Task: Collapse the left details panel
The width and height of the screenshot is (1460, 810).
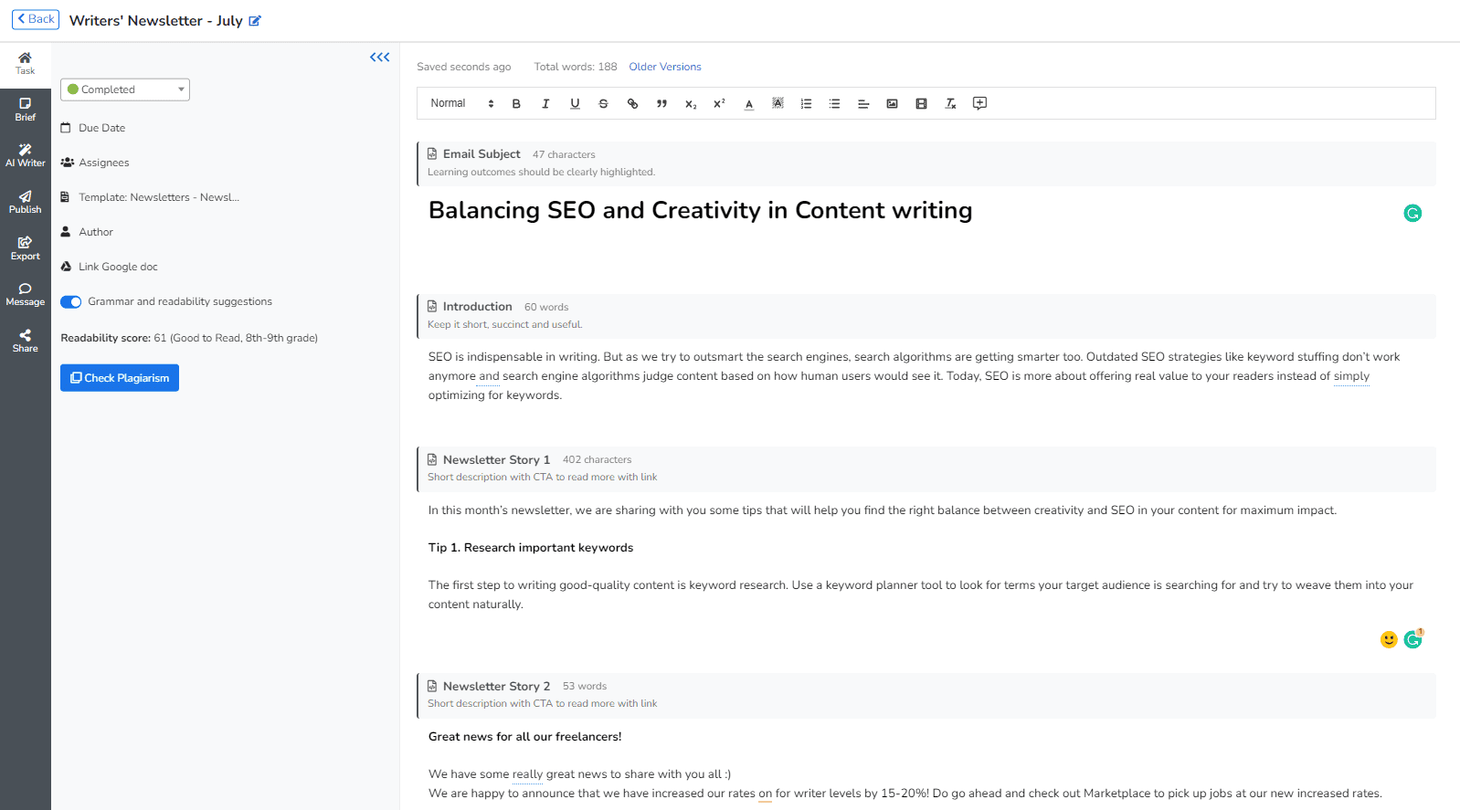Action: tap(379, 58)
